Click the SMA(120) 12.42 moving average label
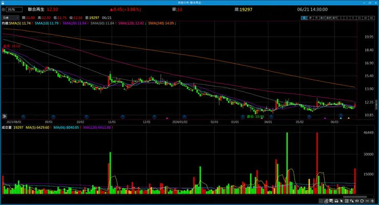 coord(131,24)
